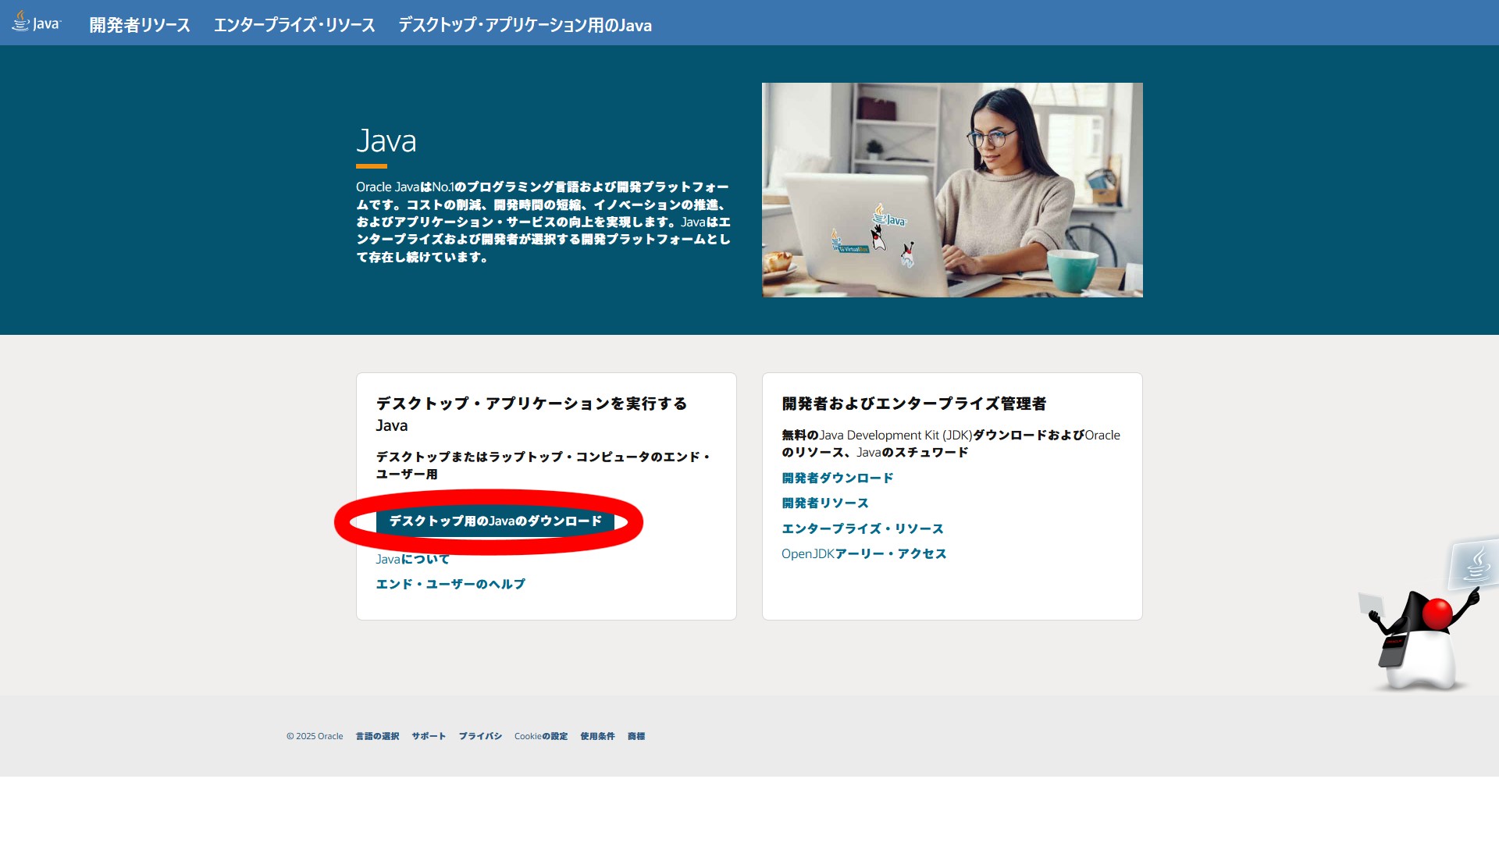The image size is (1499, 843).
Task: Click the 無料のJava Development Kit description text
Action: click(951, 443)
